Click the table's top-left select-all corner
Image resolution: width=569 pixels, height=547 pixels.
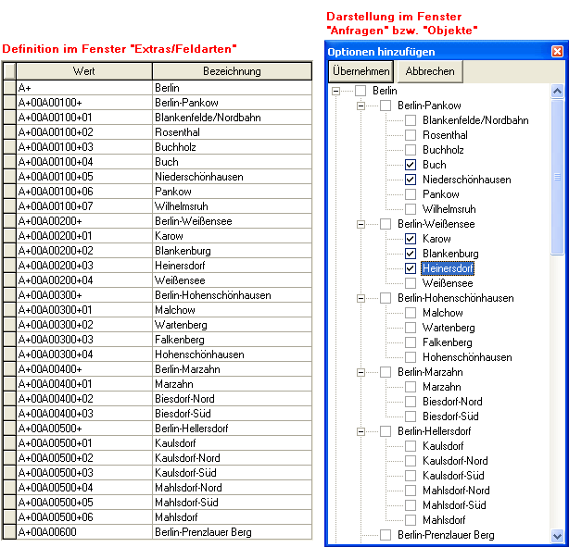(x=9, y=71)
